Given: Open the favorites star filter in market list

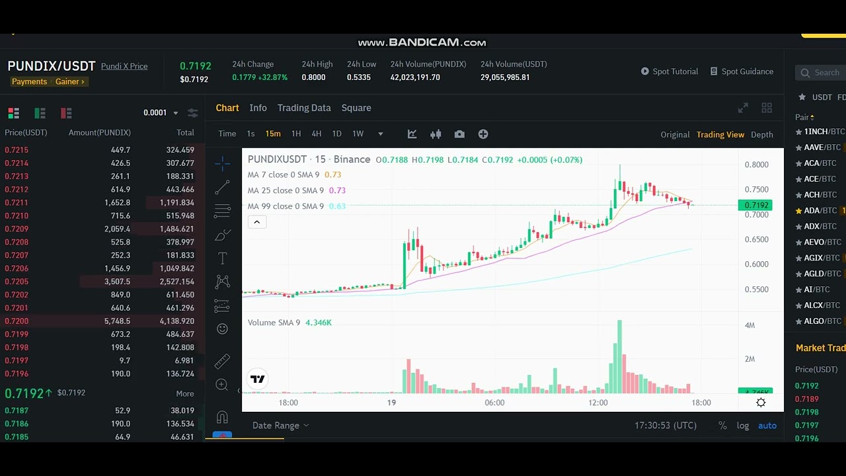Looking at the screenshot, I should click(x=802, y=97).
